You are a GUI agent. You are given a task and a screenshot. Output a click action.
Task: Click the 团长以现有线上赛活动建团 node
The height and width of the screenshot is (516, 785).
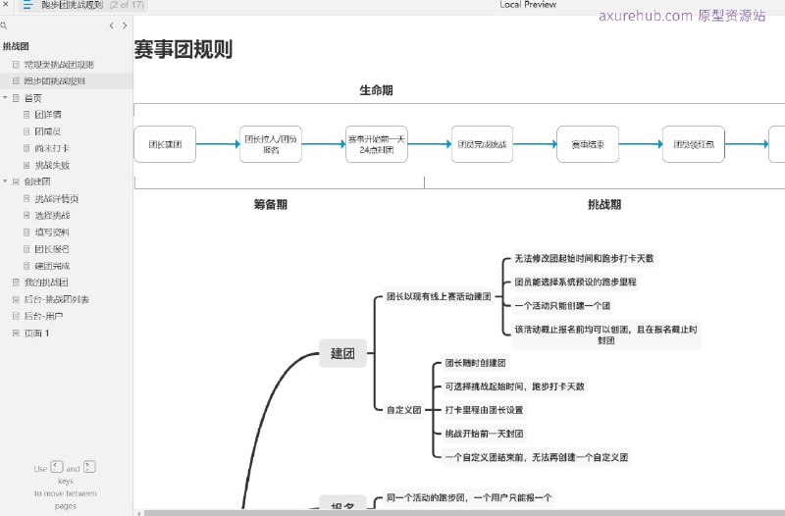point(439,297)
